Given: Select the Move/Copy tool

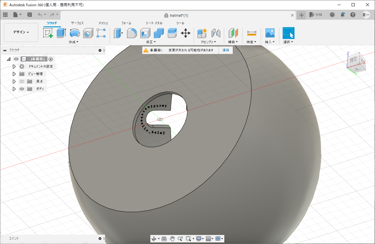Looking at the screenshot, I should 186,33.
